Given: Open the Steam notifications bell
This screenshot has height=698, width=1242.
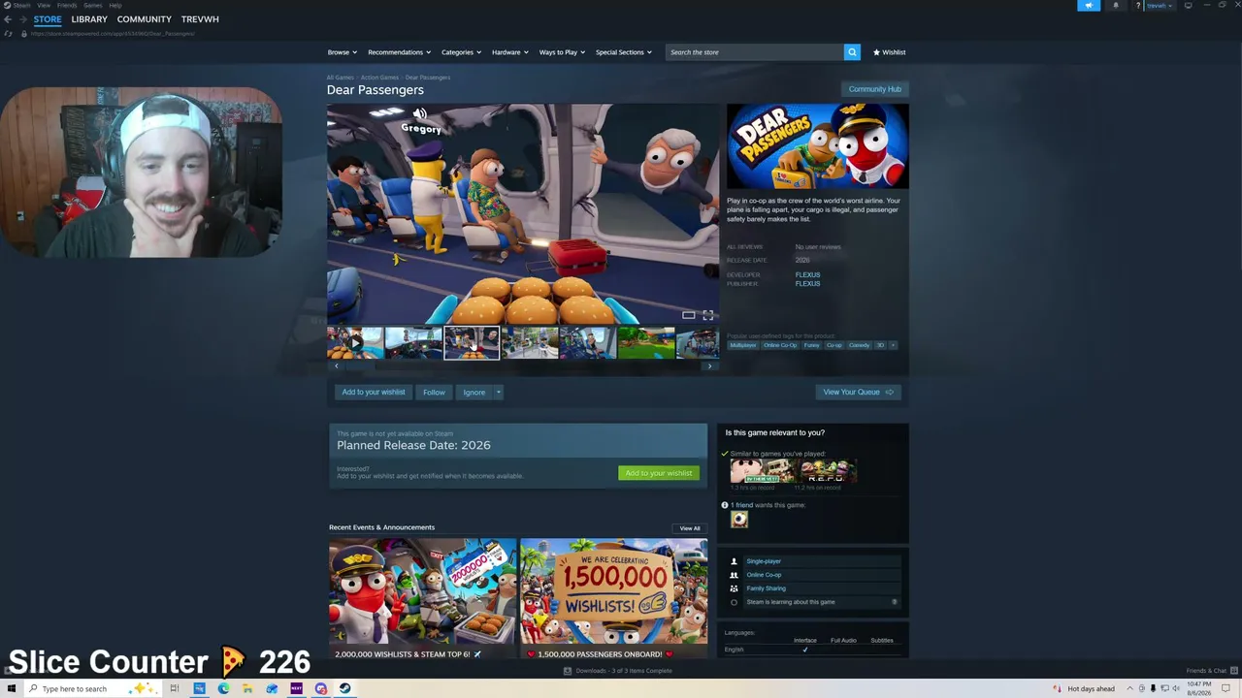Looking at the screenshot, I should 1116,6.
